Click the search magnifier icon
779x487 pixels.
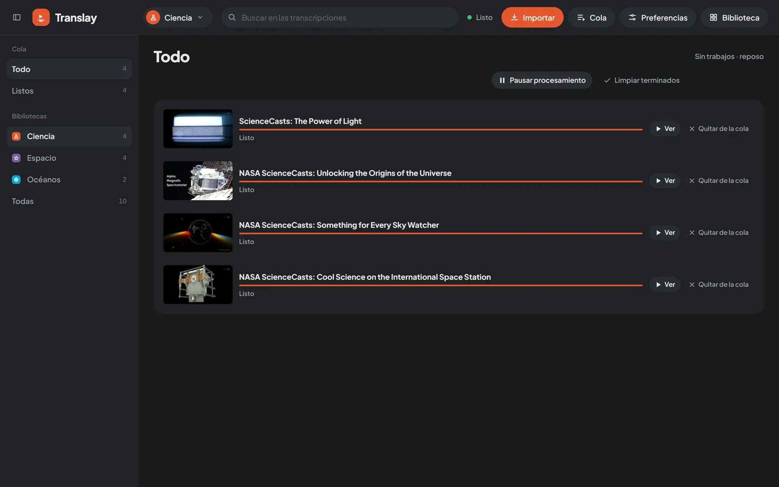[x=232, y=18]
